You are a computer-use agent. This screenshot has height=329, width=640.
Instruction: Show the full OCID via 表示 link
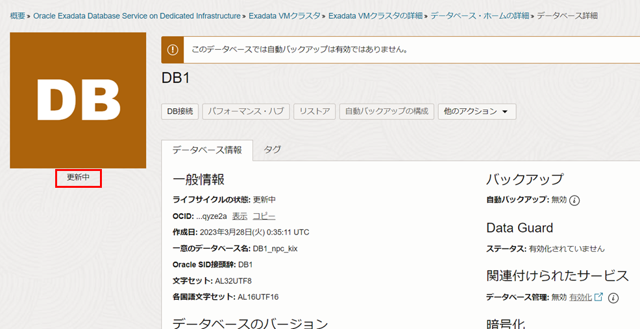[x=240, y=216]
